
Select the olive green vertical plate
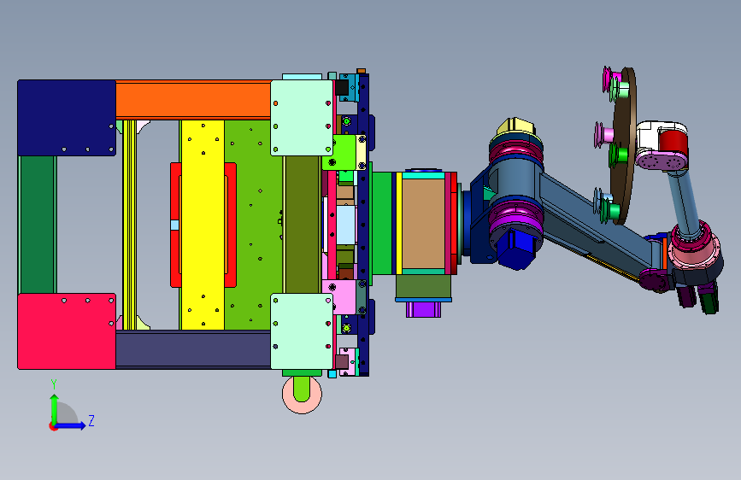click(x=303, y=225)
